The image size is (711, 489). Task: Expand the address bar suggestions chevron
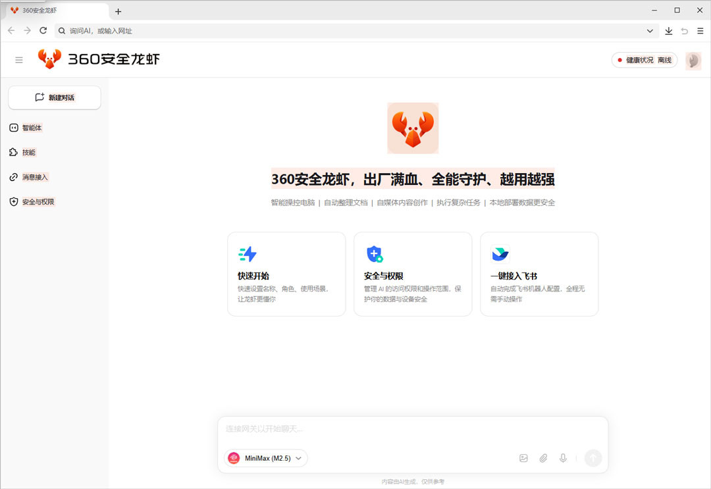[x=650, y=30]
